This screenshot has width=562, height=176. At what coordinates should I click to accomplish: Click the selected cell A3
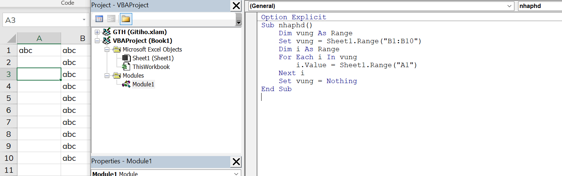(39, 74)
